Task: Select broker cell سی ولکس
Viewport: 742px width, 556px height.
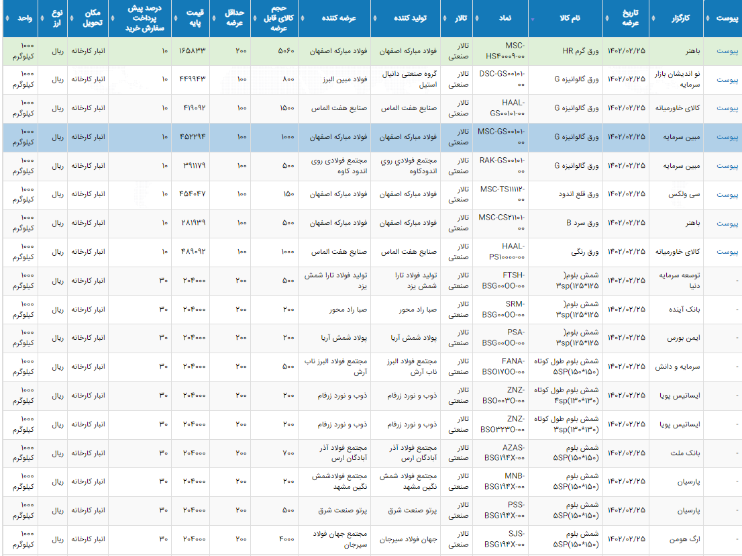Action: (676, 195)
